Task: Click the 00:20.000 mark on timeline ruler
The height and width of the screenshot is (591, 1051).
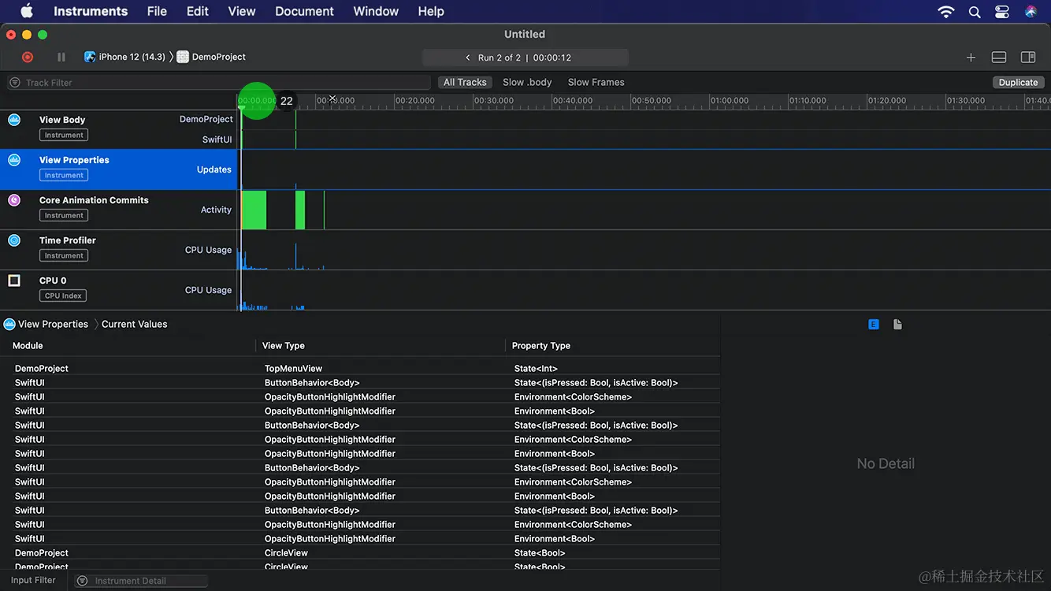Action: pyautogui.click(x=415, y=101)
